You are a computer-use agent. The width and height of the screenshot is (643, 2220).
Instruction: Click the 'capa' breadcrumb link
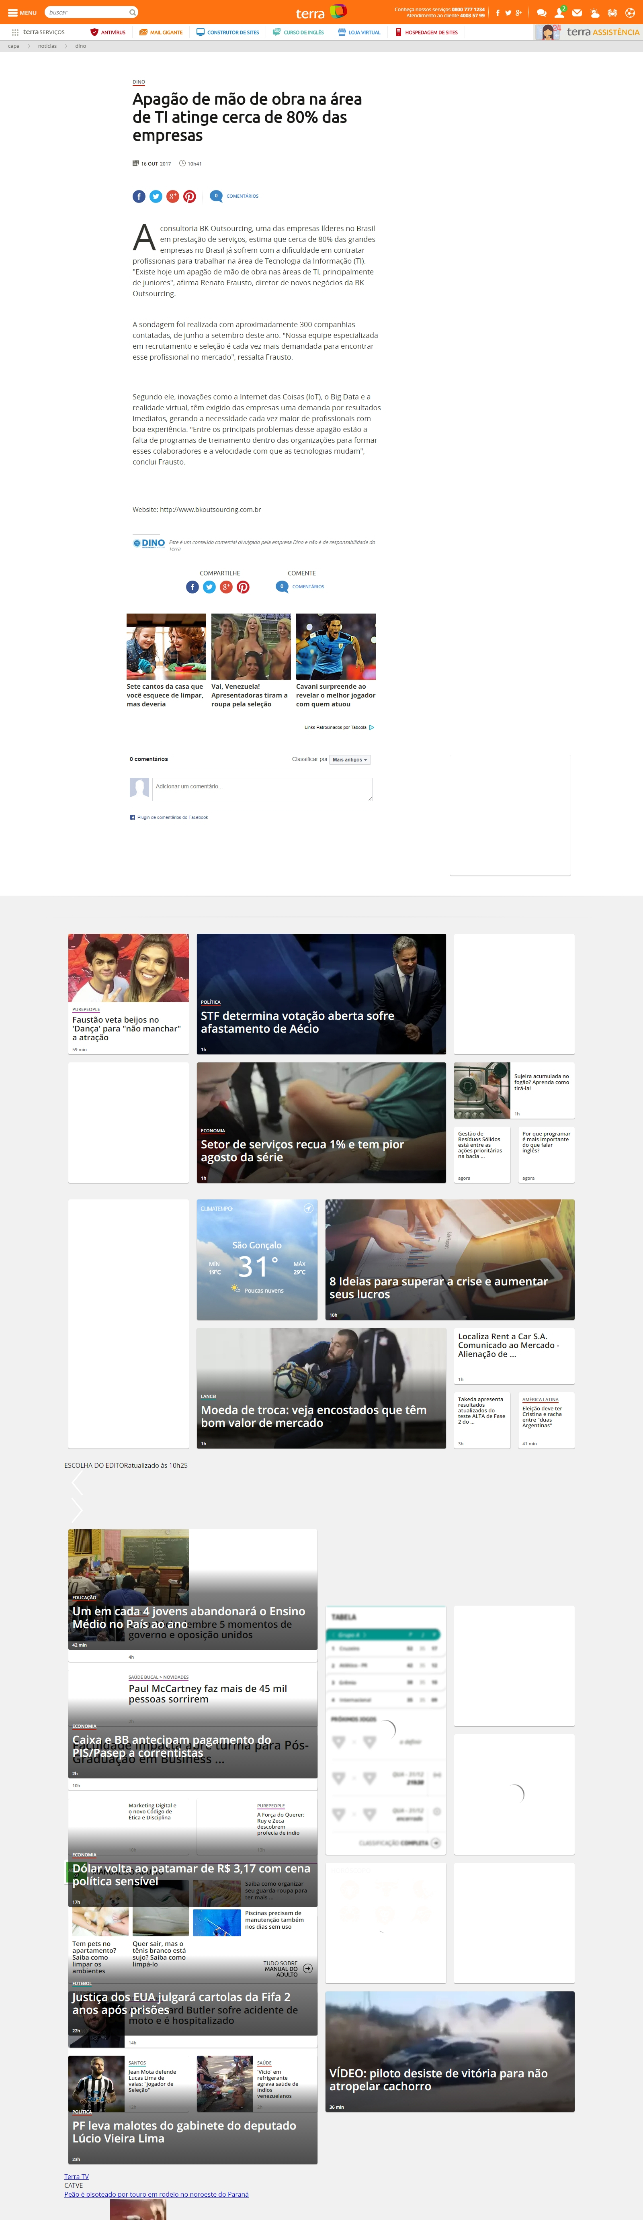[x=14, y=47]
